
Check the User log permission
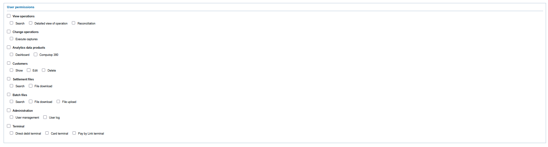(45, 117)
